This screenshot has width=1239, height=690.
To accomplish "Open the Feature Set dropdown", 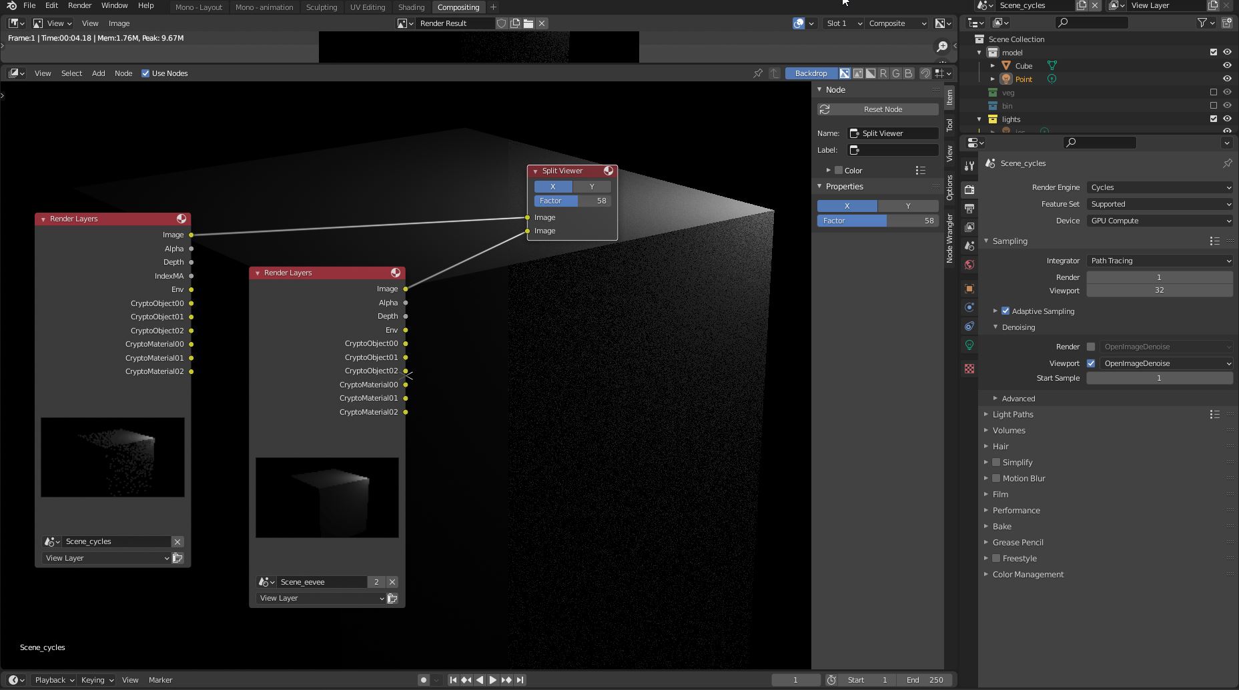I will click(1160, 204).
